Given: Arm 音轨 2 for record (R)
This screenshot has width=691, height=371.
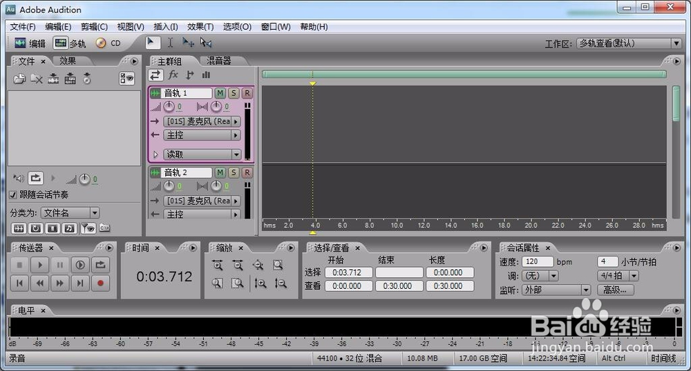Looking at the screenshot, I should 247,173.
